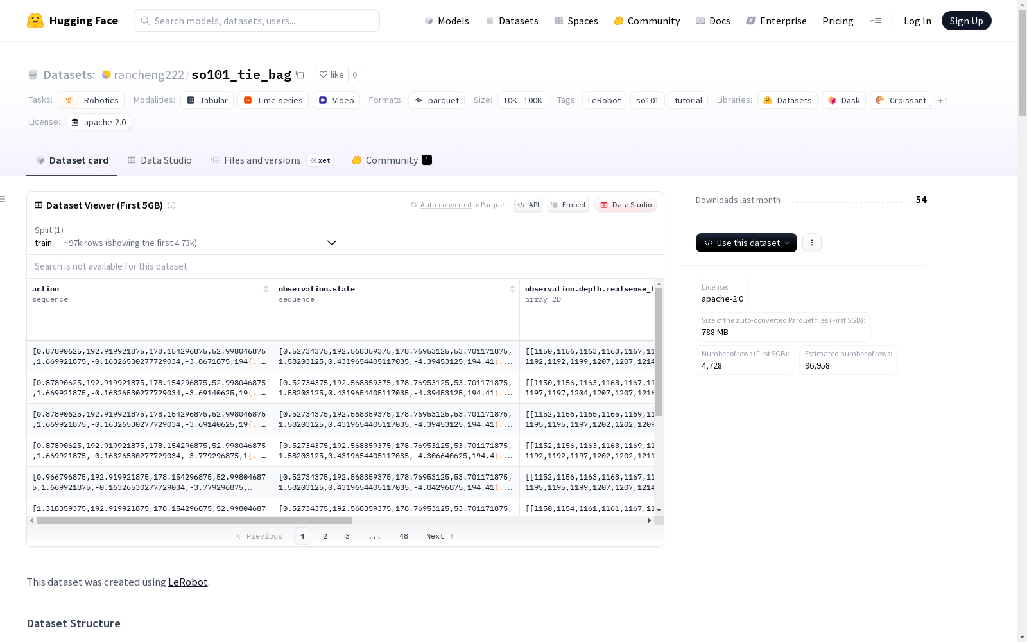Click the parquet format tag
Screen dimensions: 1027x642
click(x=436, y=100)
